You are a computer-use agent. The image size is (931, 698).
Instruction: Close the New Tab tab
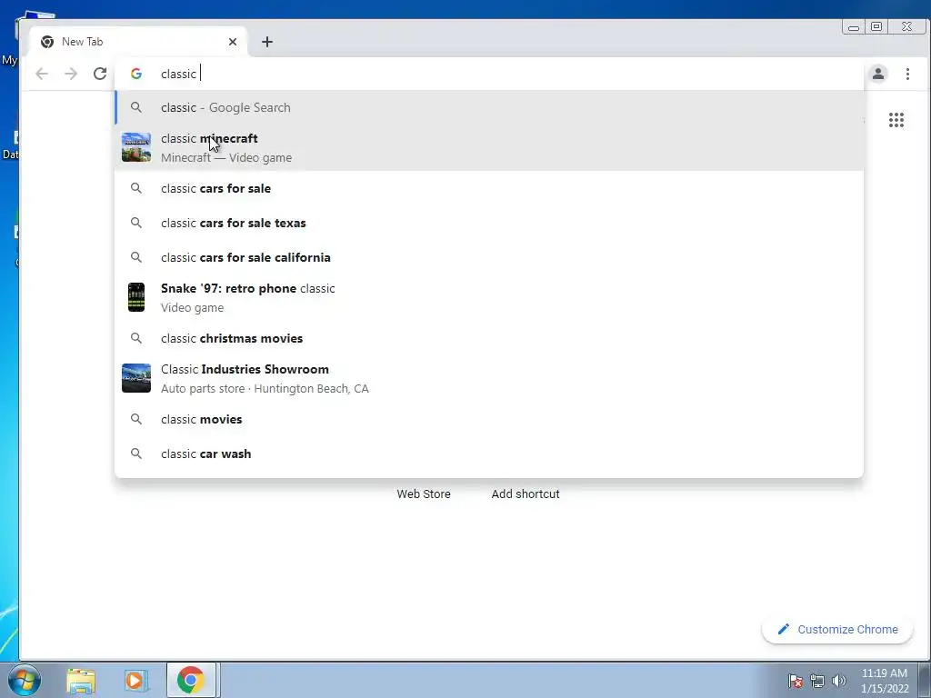coord(233,42)
